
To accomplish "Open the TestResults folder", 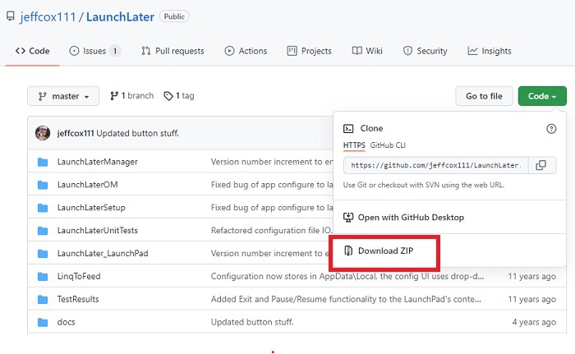I will 78,299.
